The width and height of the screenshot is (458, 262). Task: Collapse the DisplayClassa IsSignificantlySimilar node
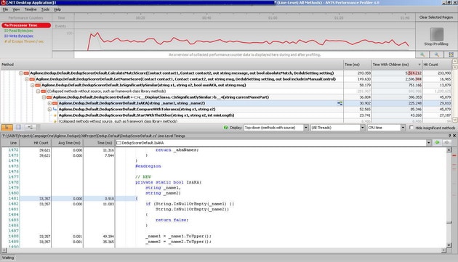(44, 97)
